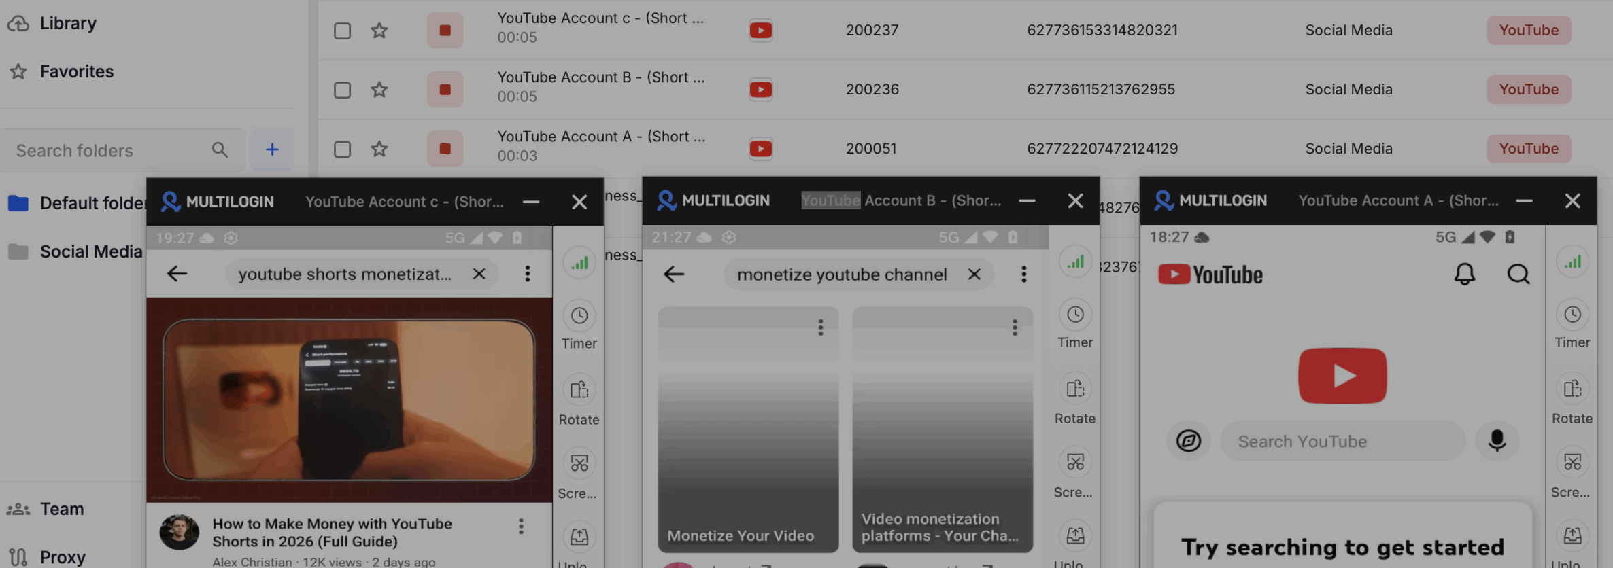Image resolution: width=1613 pixels, height=568 pixels.
Task: Click signal icon in Account B toolbar
Action: point(1075,262)
